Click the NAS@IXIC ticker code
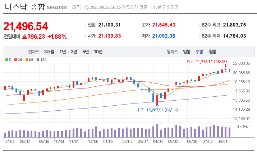The height and width of the screenshot is (154, 257). [x=57, y=8]
